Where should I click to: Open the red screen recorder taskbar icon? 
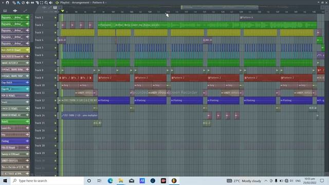[x=163, y=181]
